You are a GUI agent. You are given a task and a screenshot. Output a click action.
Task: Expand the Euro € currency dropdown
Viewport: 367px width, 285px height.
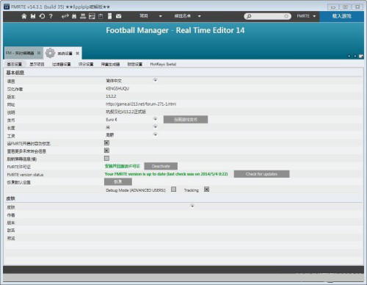[155, 119]
